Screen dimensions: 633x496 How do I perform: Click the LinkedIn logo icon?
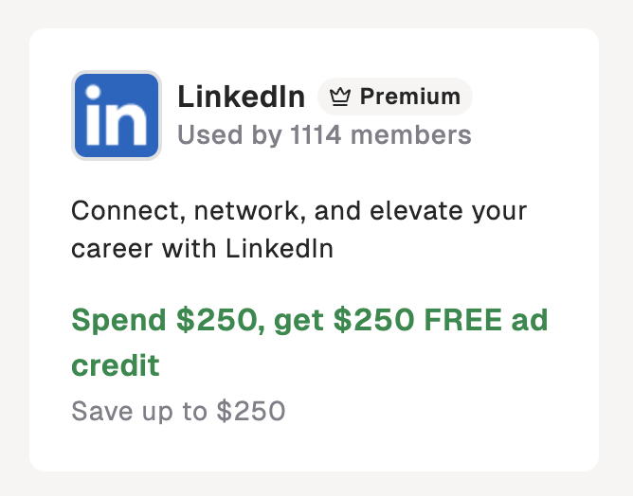116,115
